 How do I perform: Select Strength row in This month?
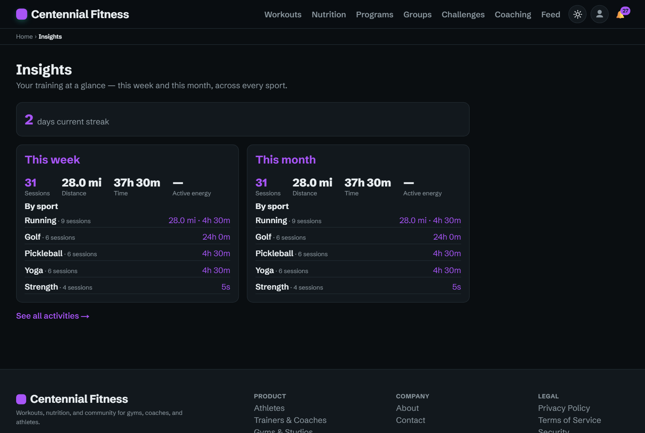[x=358, y=287]
